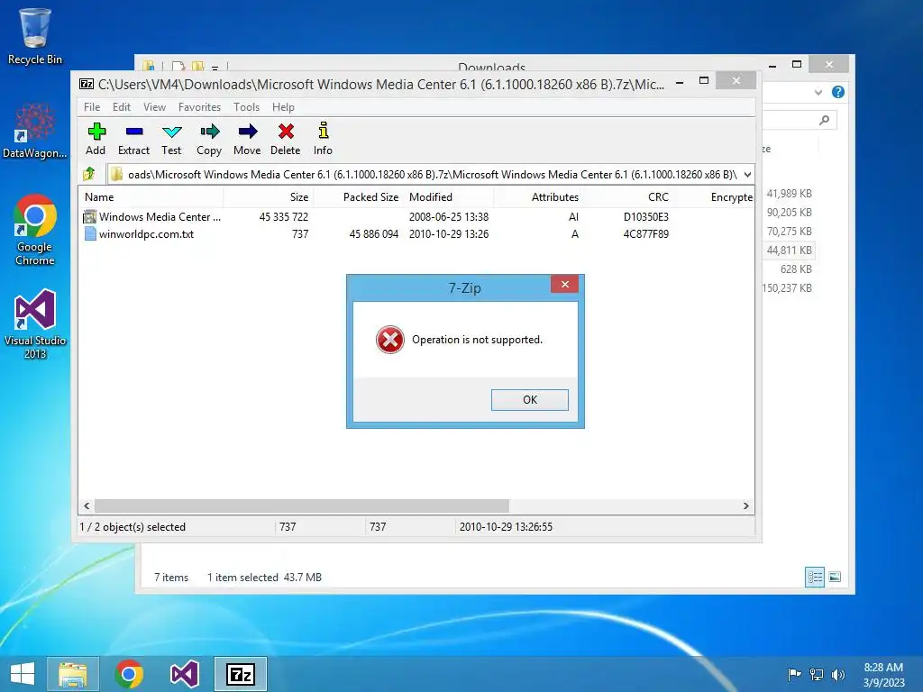This screenshot has height=692, width=923.
Task: Open the Edit menu
Action: tap(122, 107)
